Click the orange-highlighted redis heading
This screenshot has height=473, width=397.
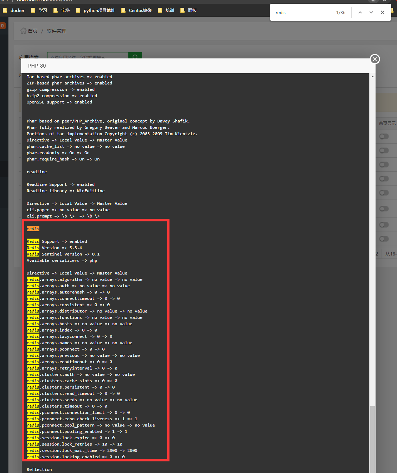33,229
